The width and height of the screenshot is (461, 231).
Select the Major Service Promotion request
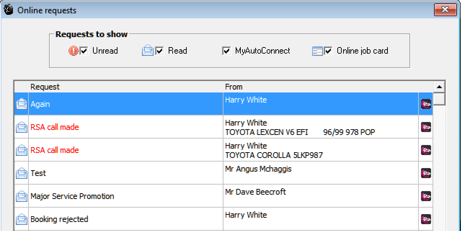click(72, 196)
